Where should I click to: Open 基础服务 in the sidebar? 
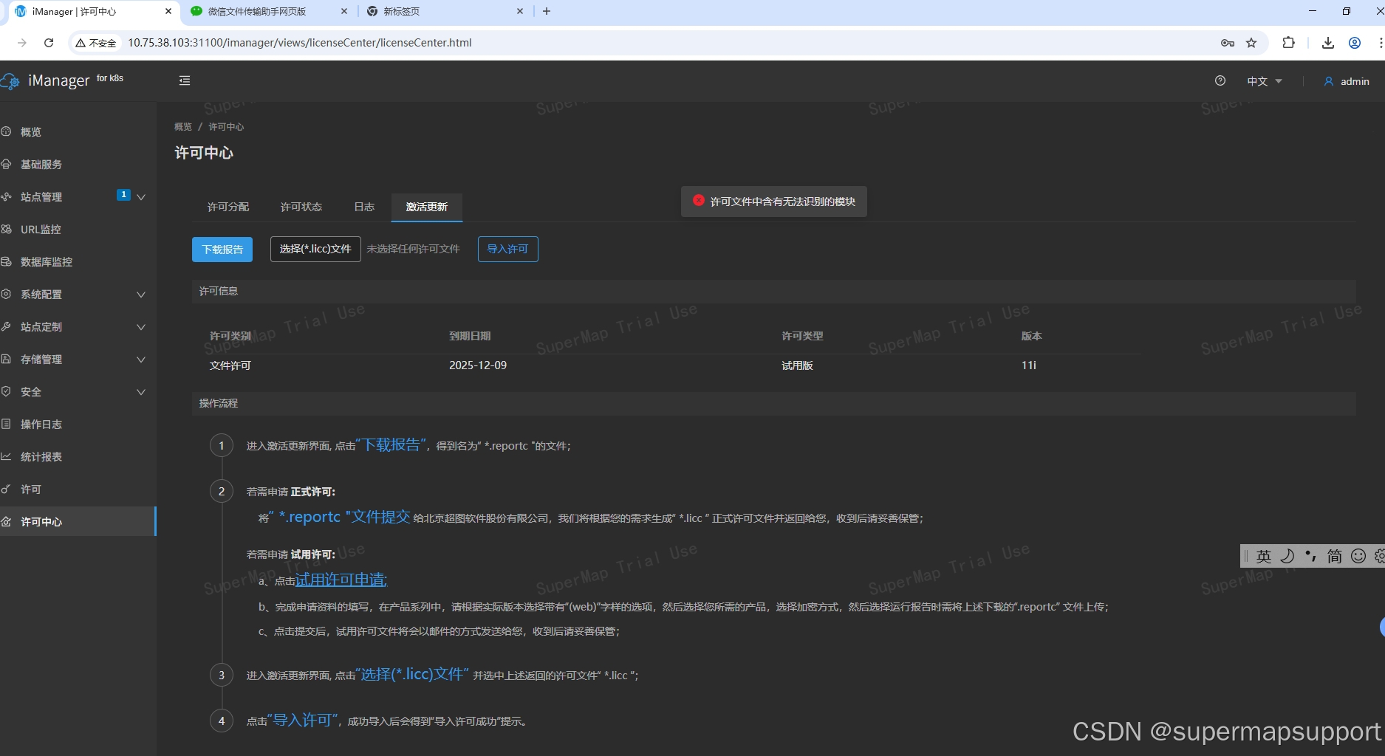coord(41,165)
